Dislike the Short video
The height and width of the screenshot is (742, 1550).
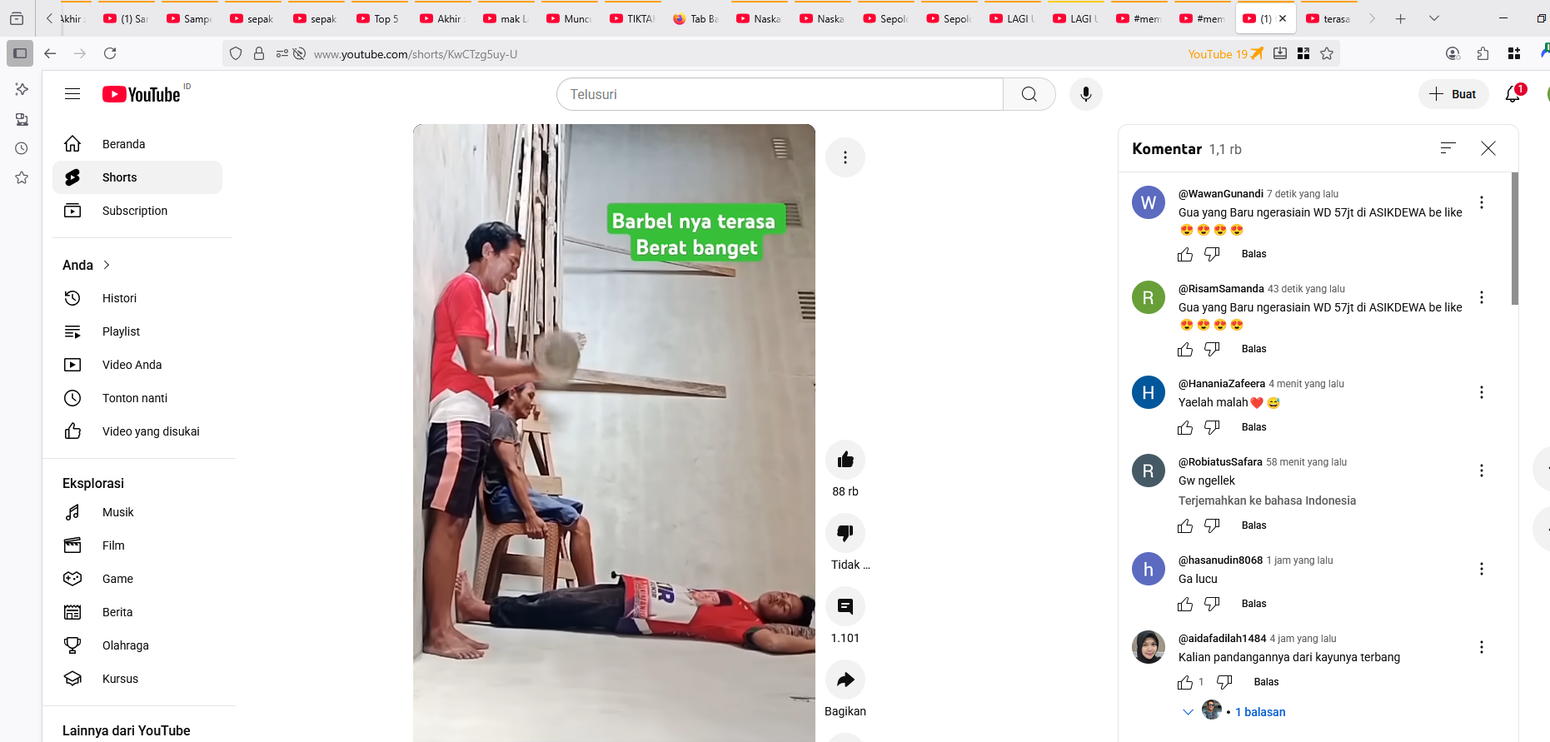[845, 533]
